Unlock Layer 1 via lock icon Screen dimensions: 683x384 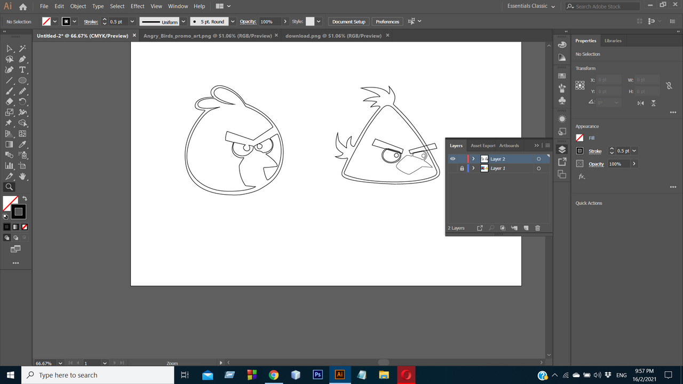[462, 169]
